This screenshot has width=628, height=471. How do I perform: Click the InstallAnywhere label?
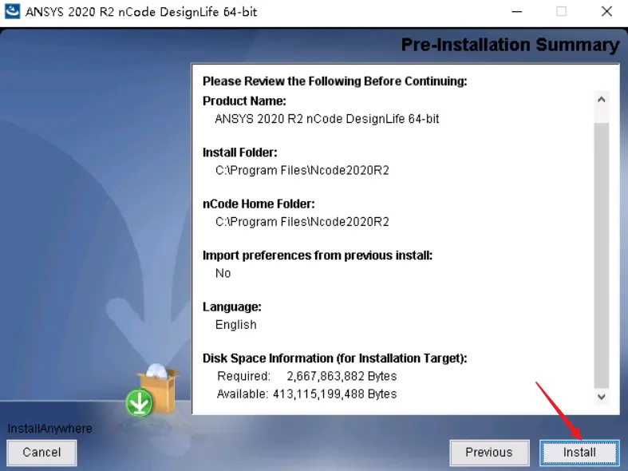(x=49, y=429)
